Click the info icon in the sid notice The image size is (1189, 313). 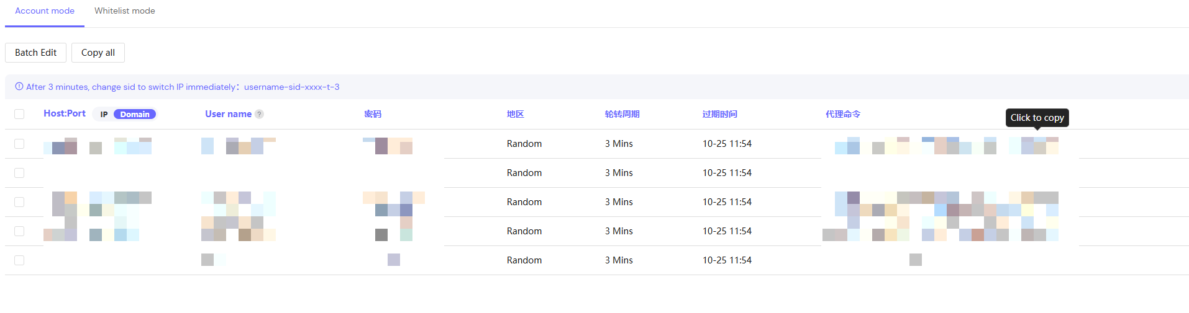(19, 87)
